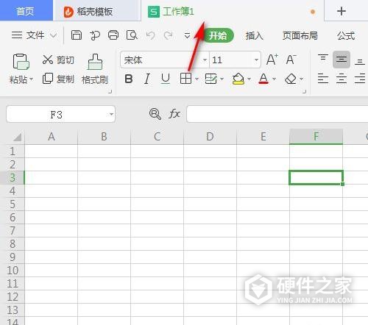Open the clipboard group dialog launcher
368x325 pixels.
click(110, 91)
